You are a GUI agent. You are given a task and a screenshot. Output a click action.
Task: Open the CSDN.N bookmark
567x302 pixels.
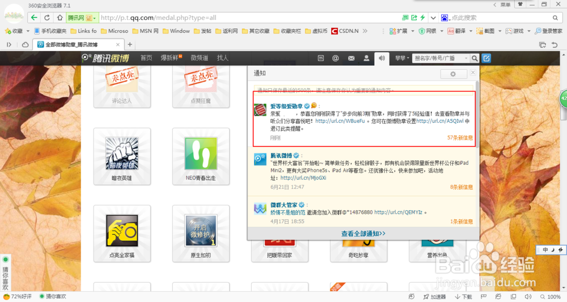point(345,31)
